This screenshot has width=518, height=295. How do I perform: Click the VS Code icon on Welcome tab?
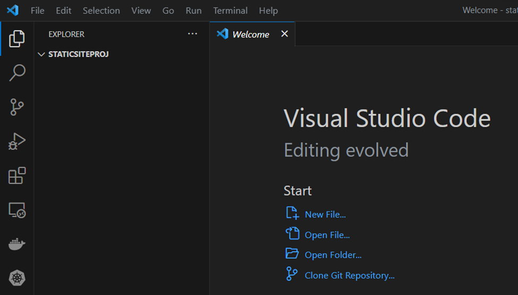pyautogui.click(x=222, y=33)
